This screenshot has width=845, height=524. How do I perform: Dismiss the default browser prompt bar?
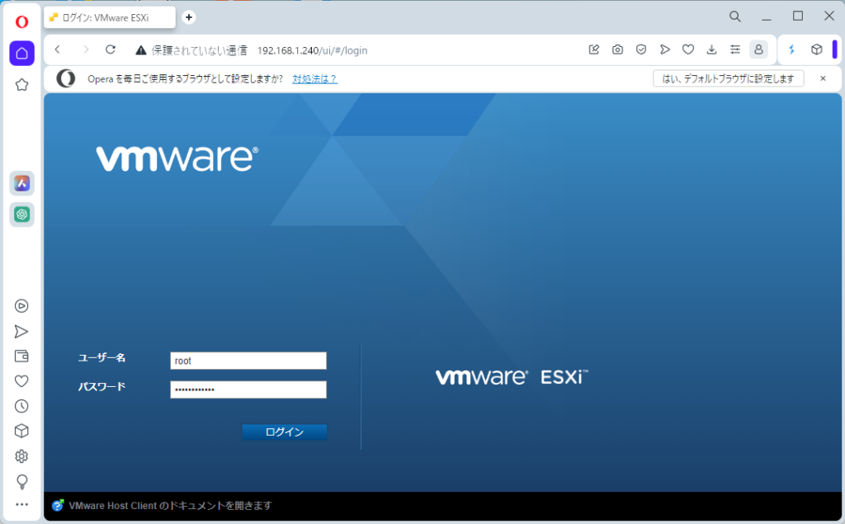pyautogui.click(x=823, y=78)
